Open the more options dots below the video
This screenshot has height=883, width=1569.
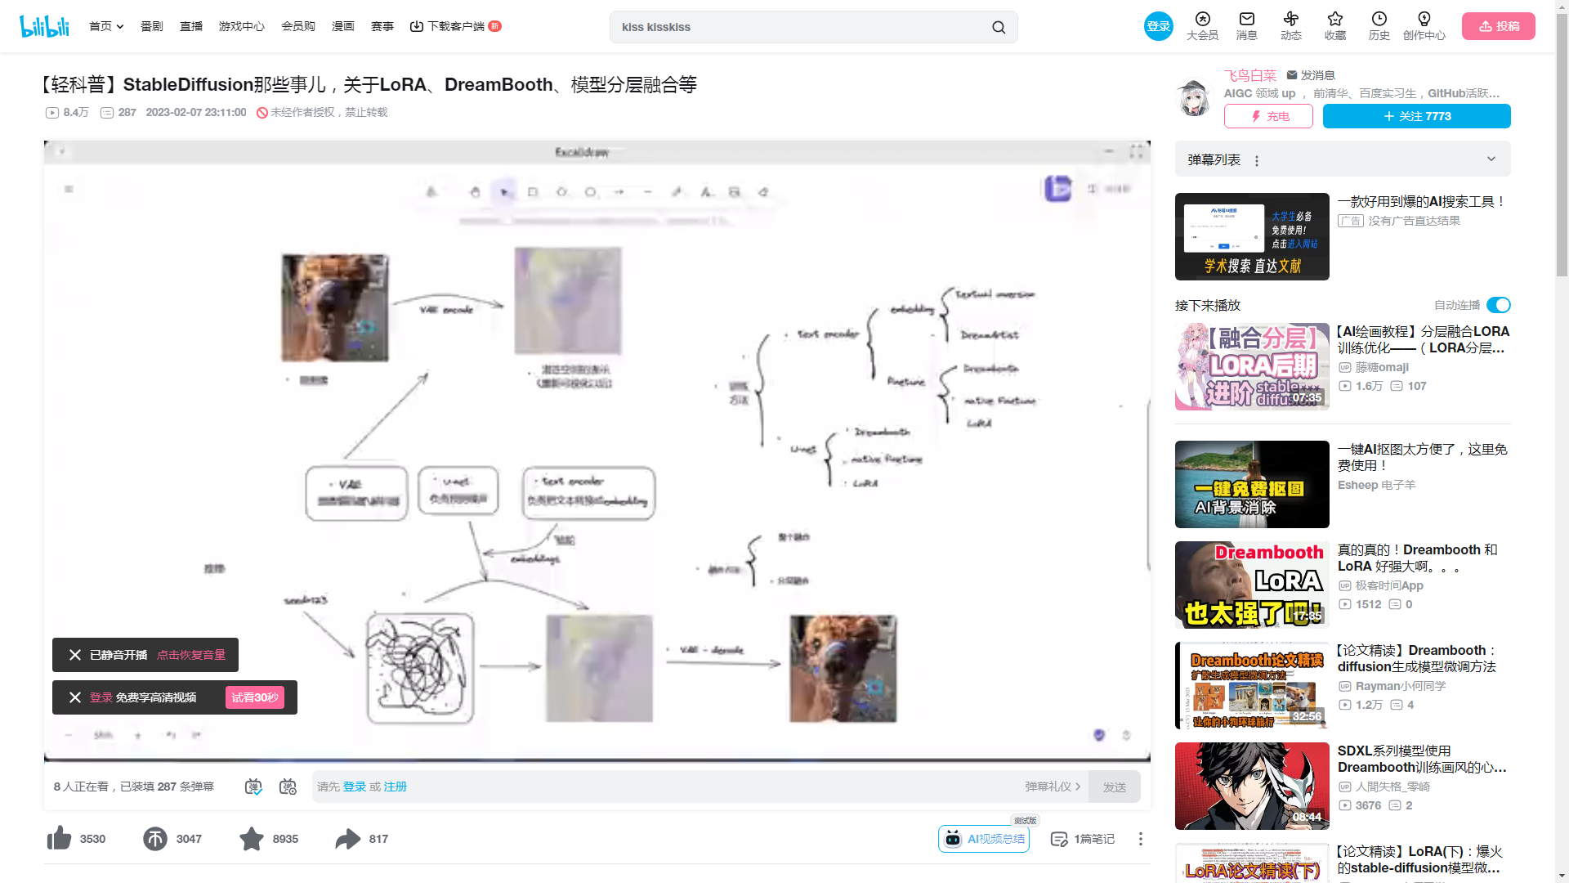(1141, 839)
